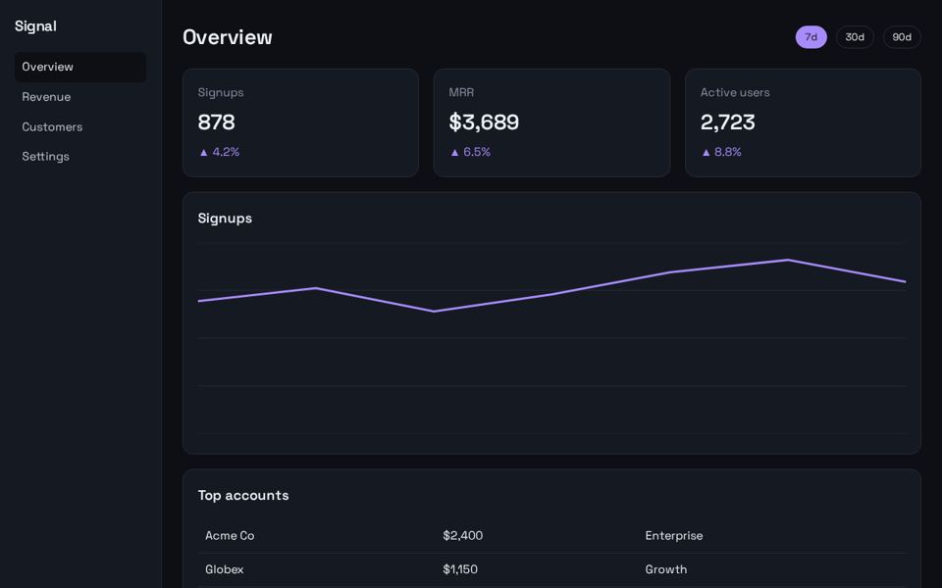
Task: Click the Signal app logo text
Action: (35, 26)
